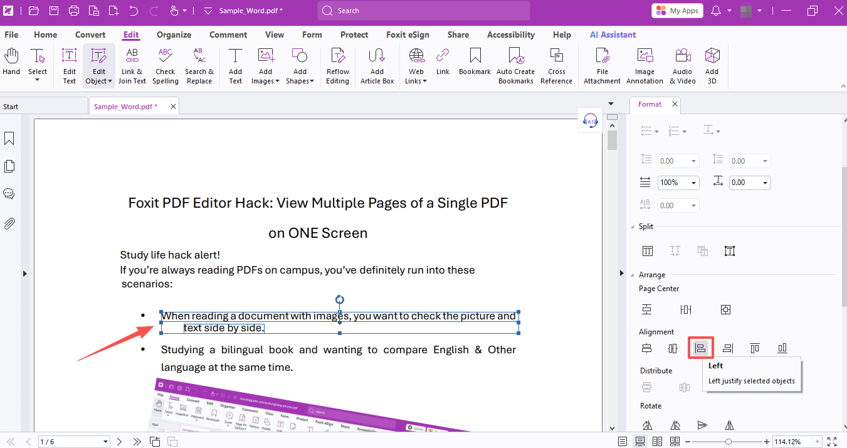
Task: Collapse the Arrange section
Action: 633,275
